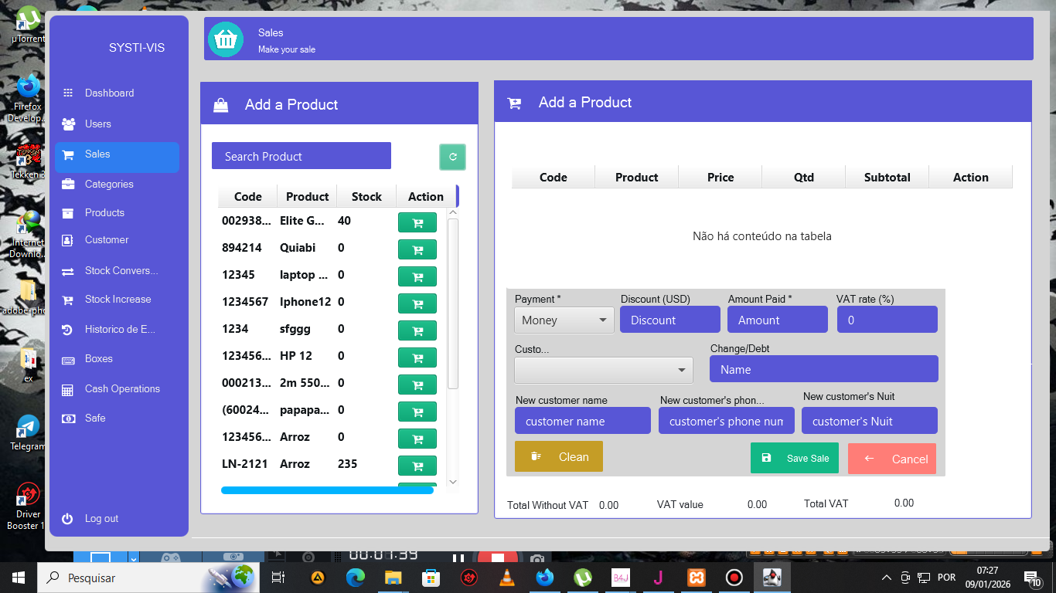
Task: Open the Telegram desktop shortcut
Action: tap(28, 432)
